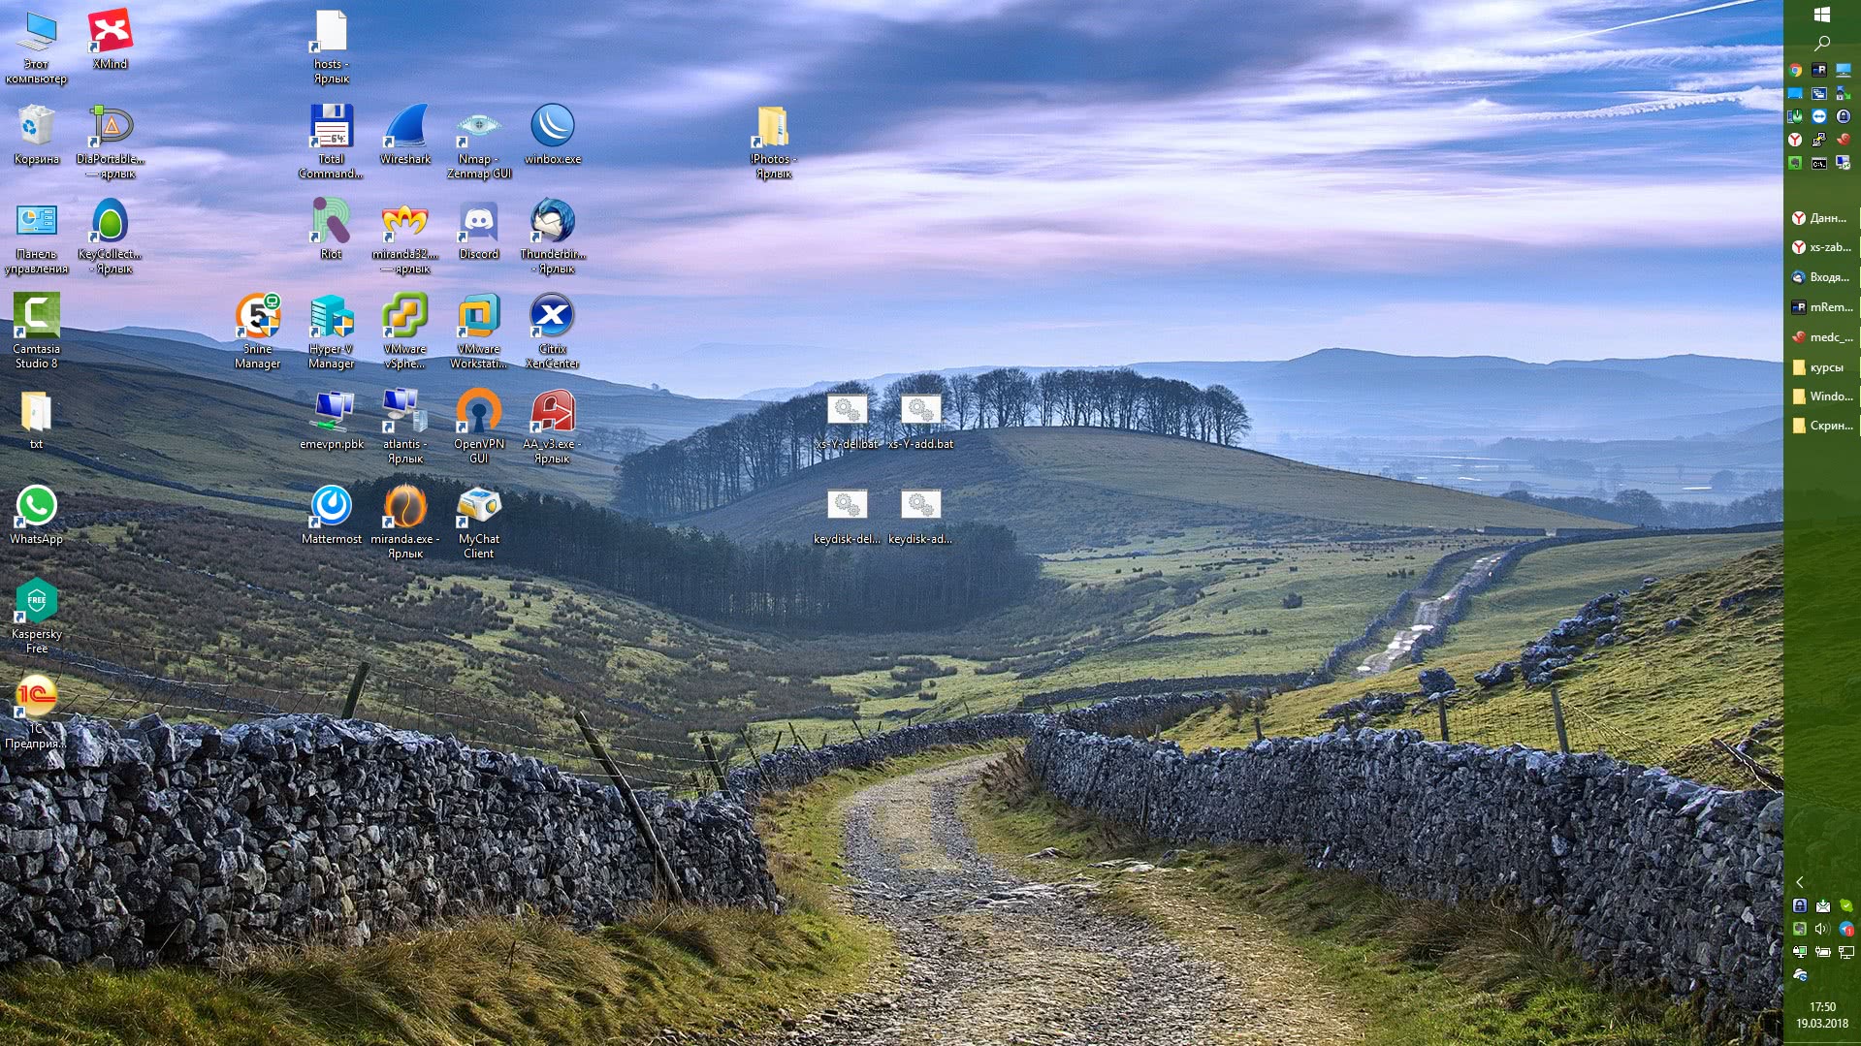Image resolution: width=1861 pixels, height=1046 pixels.
Task: Switch to the курсы folder taskbar window
Action: (1821, 367)
